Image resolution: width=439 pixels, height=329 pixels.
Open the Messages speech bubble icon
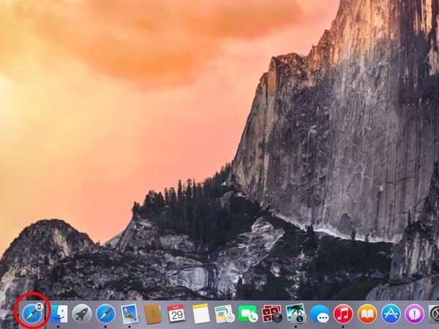pos(320,314)
